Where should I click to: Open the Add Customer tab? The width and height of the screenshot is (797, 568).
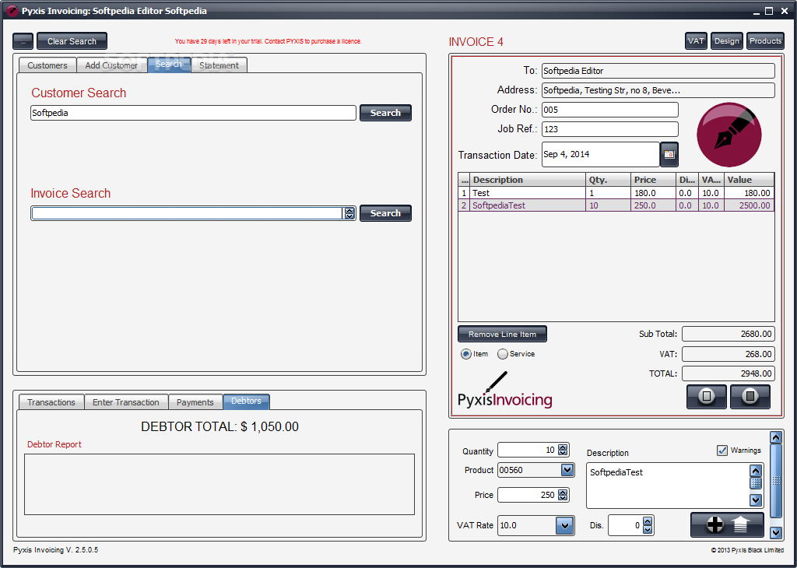click(111, 65)
